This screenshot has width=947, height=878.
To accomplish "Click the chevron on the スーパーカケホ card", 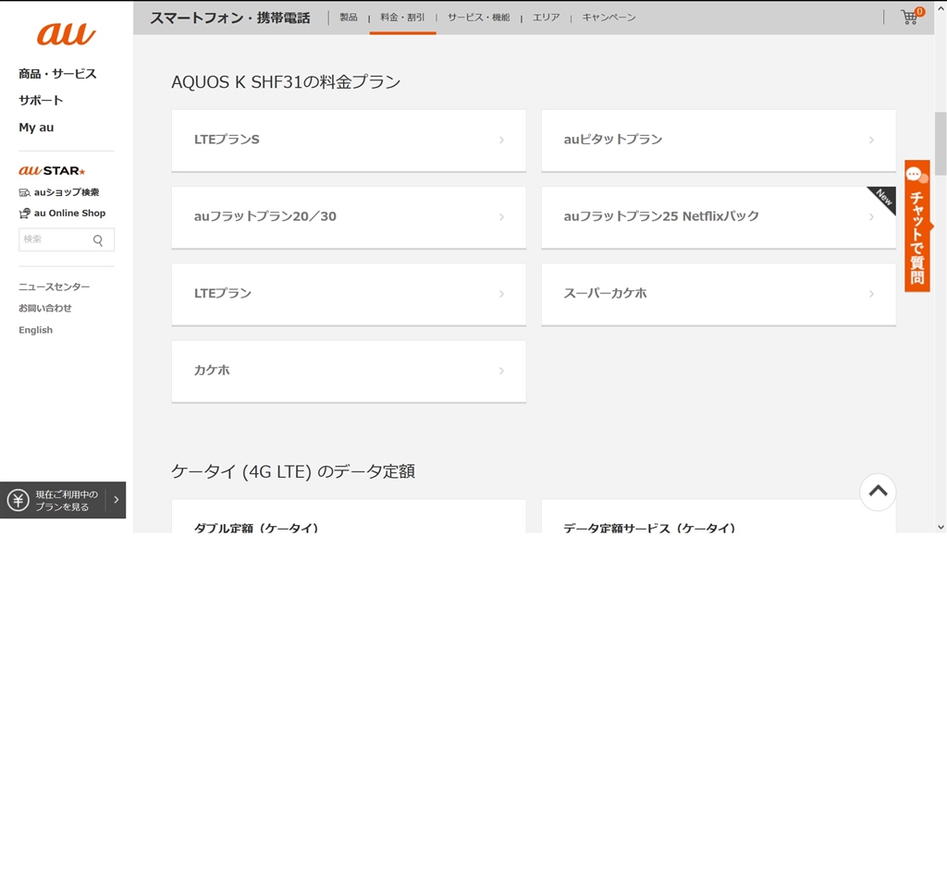I will (x=871, y=294).
